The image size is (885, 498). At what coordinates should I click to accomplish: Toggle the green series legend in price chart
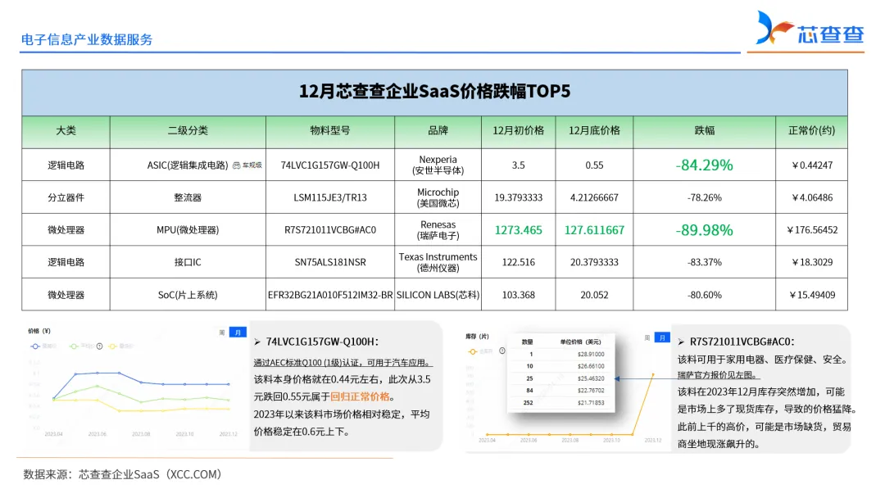[81, 346]
